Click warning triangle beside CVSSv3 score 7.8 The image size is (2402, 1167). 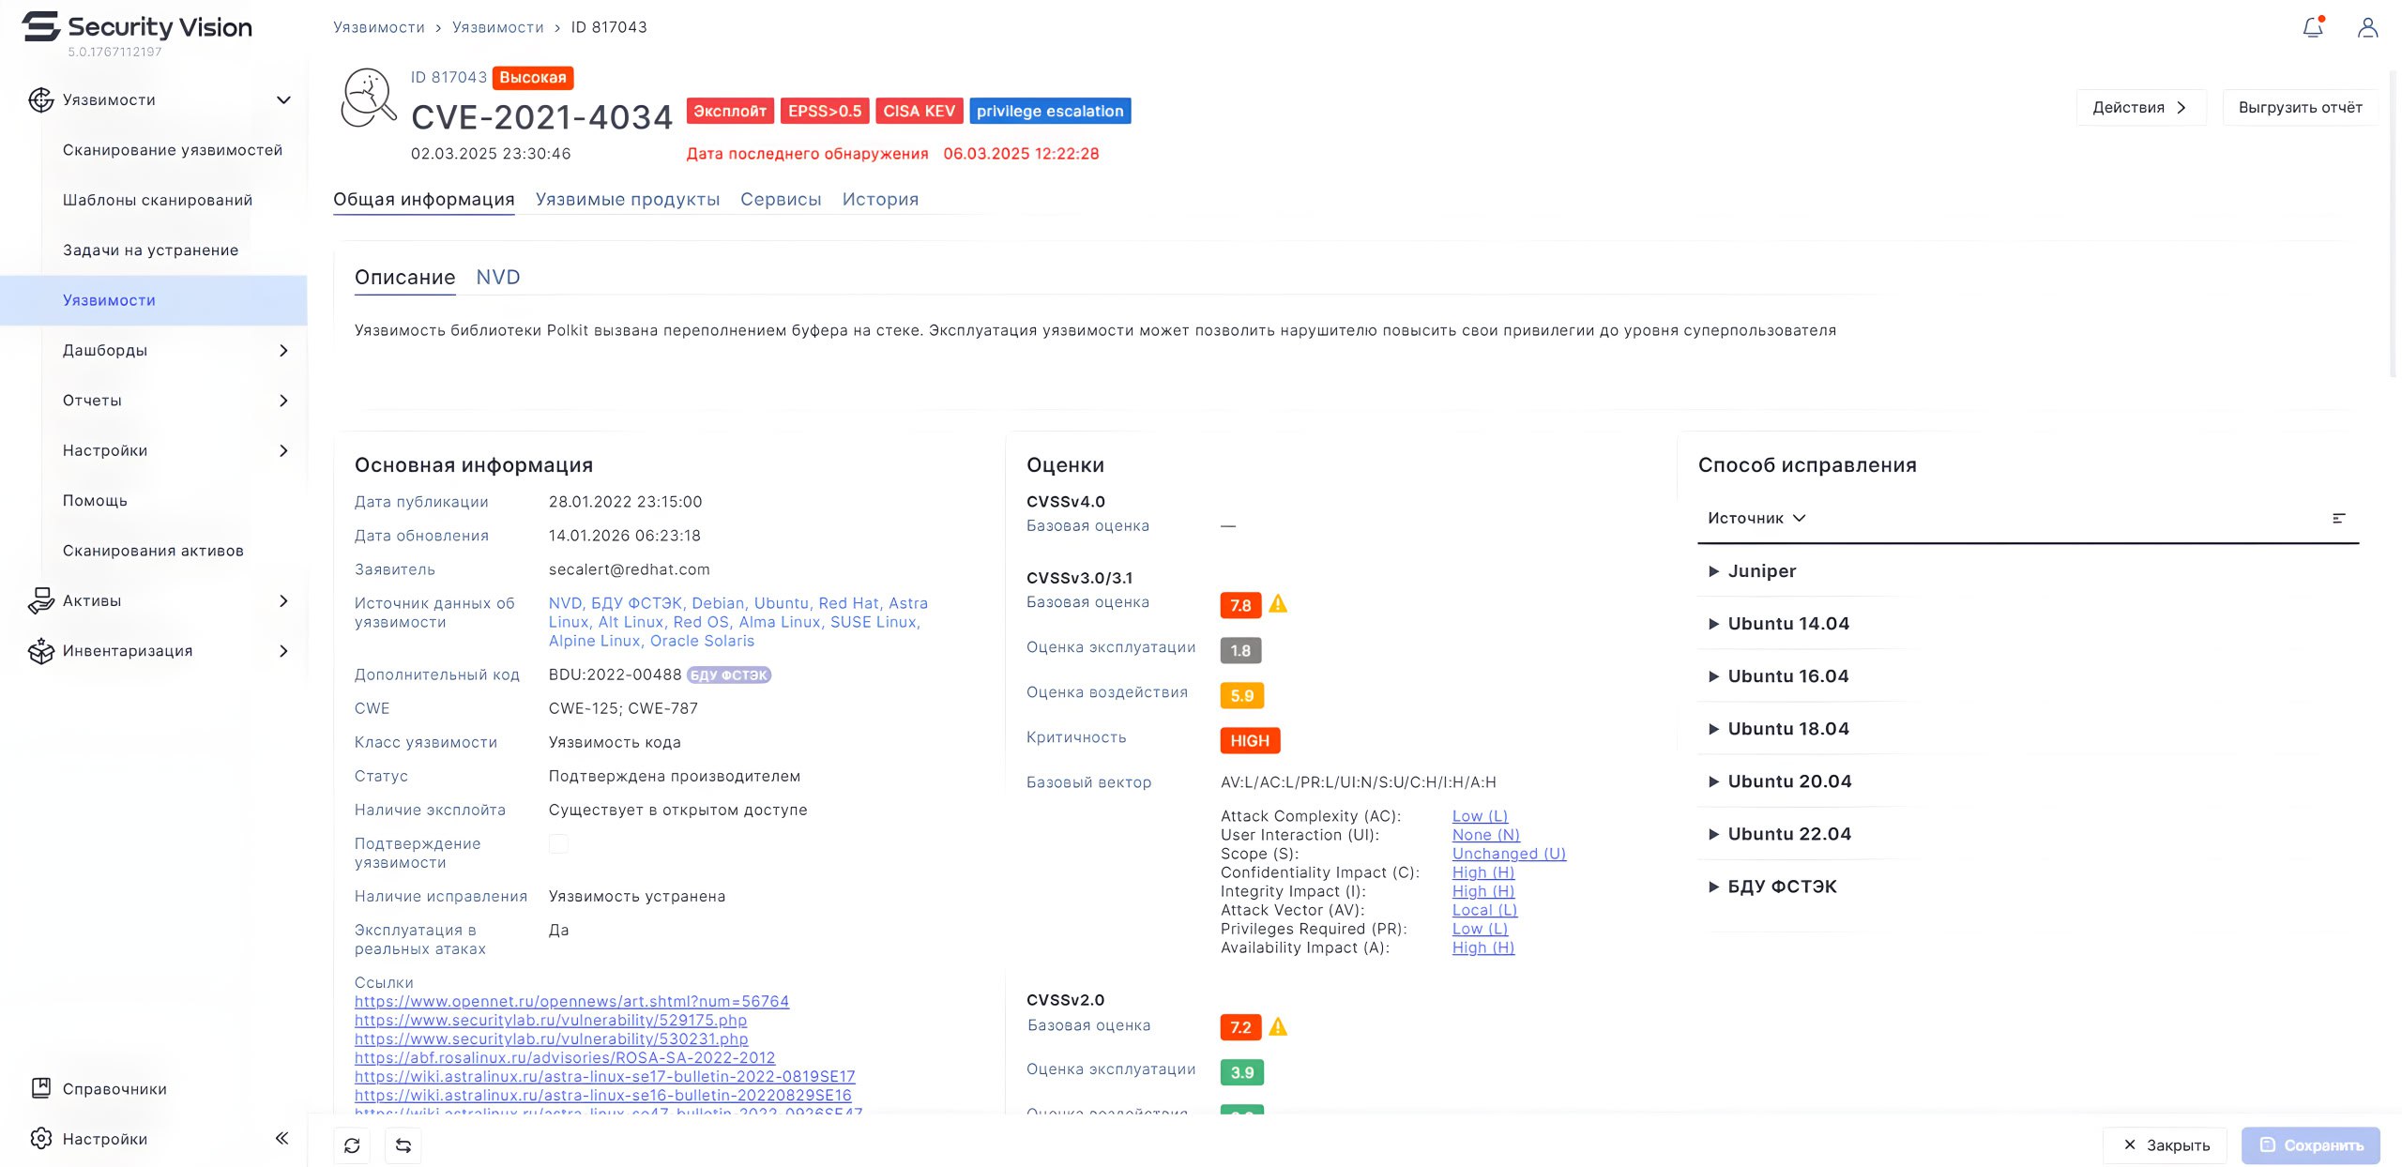click(1278, 604)
